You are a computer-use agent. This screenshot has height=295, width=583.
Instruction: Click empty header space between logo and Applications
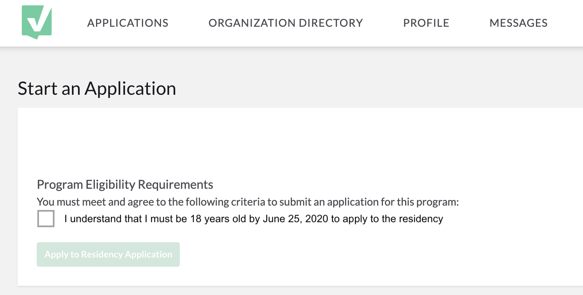tap(70, 23)
